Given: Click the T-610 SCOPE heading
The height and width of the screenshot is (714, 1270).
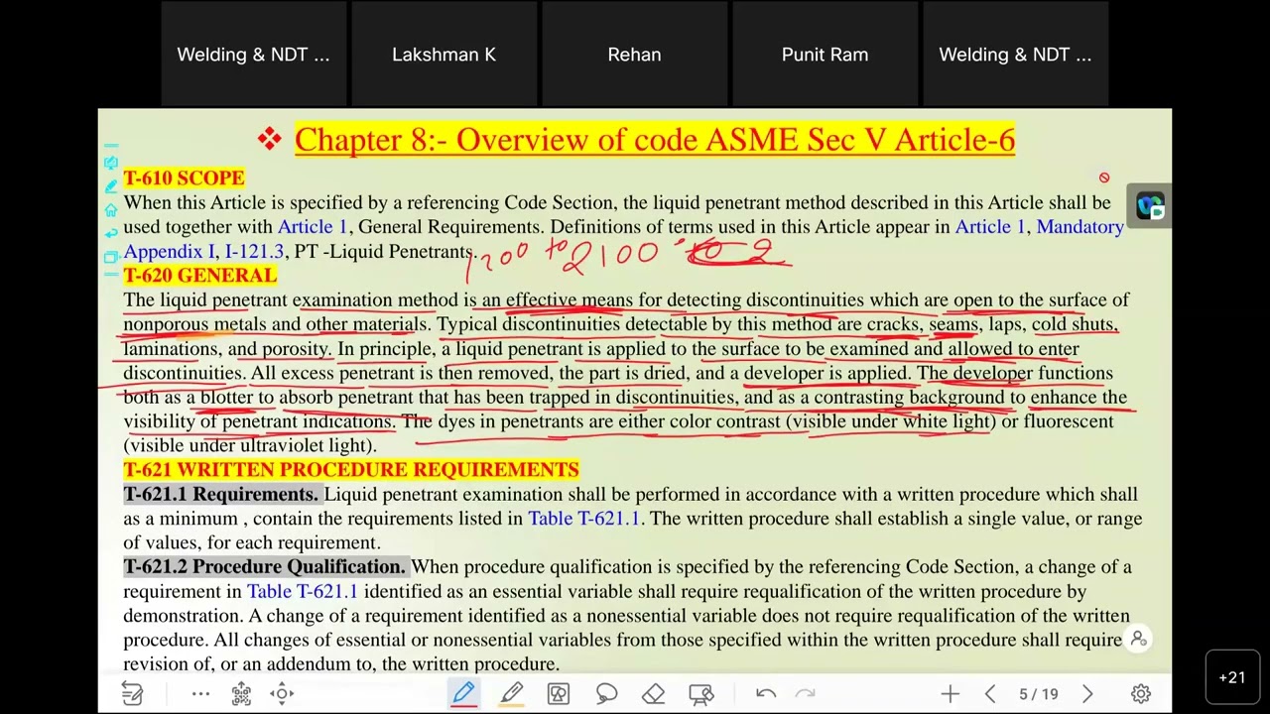Looking at the screenshot, I should 184,178.
